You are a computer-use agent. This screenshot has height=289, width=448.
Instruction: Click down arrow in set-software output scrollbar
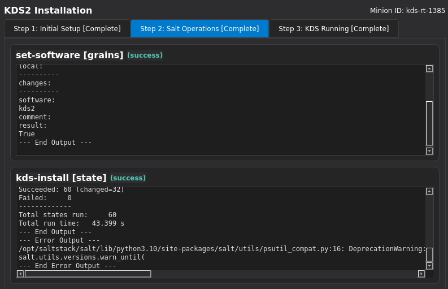[x=429, y=151]
